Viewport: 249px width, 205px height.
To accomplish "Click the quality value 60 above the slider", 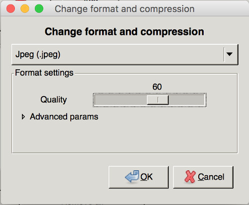I will point(157,87).
